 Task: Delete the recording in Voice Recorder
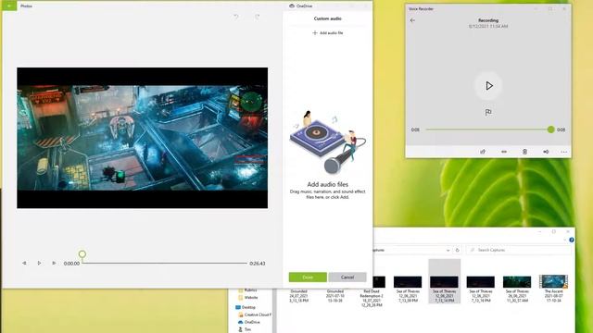[524, 152]
